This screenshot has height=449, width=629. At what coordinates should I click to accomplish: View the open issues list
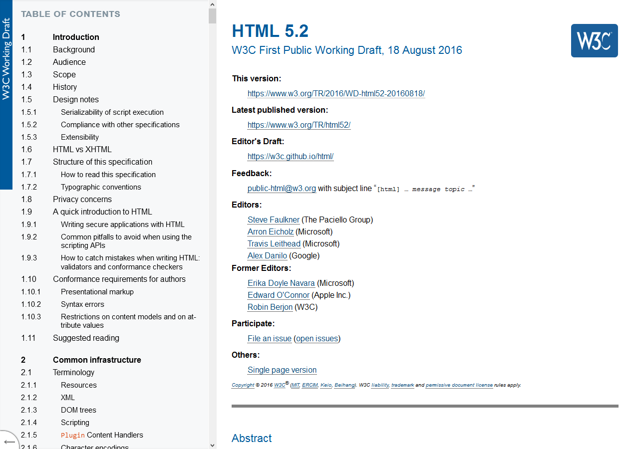pos(317,338)
